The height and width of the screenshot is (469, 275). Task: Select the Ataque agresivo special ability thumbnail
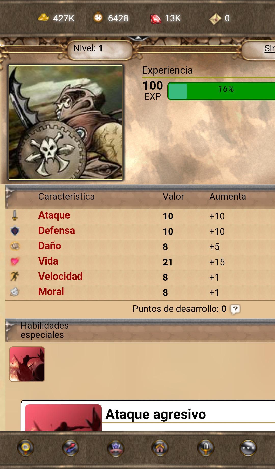[x=27, y=364]
